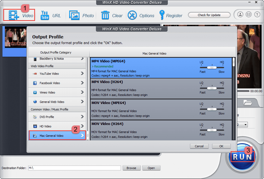Open the dropdown in the main window right panel
The height and width of the screenshot is (179, 264).
[x=245, y=125]
